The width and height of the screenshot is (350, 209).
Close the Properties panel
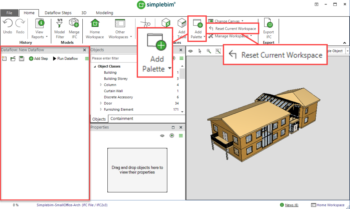point(181,127)
